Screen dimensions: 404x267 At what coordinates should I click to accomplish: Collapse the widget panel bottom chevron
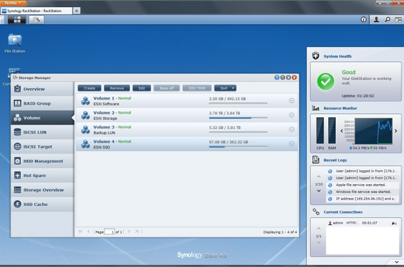(397, 262)
